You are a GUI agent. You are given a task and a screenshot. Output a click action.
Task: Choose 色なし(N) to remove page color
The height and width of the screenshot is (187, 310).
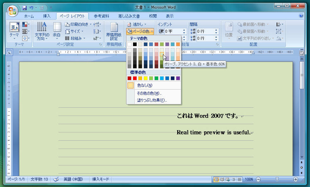click(x=154, y=85)
